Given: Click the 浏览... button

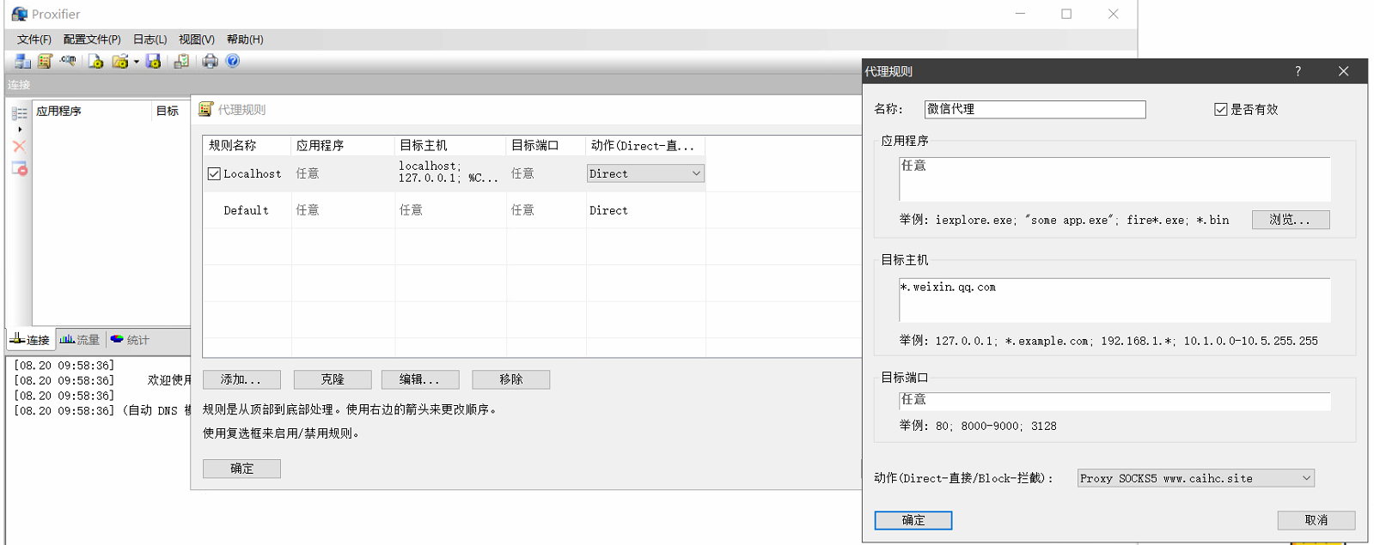Looking at the screenshot, I should point(1291,220).
